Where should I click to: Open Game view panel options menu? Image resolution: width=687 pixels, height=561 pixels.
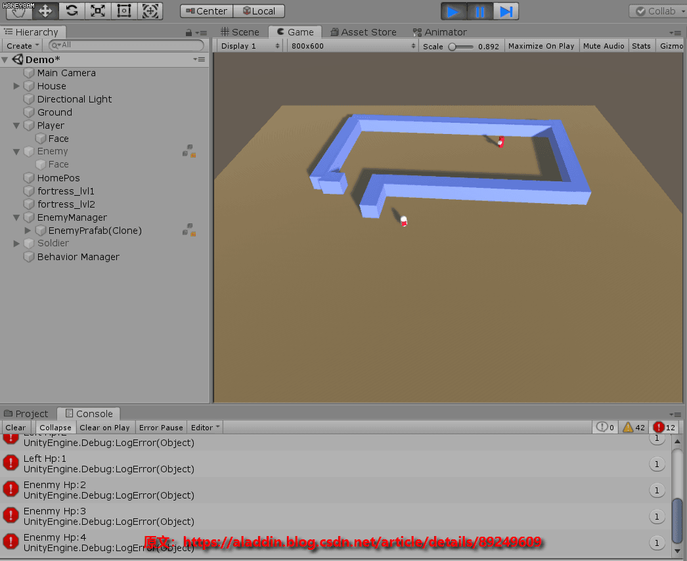[675, 33]
